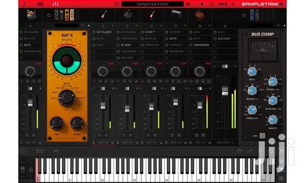Click the 120.0 tempo value

[222, 4]
